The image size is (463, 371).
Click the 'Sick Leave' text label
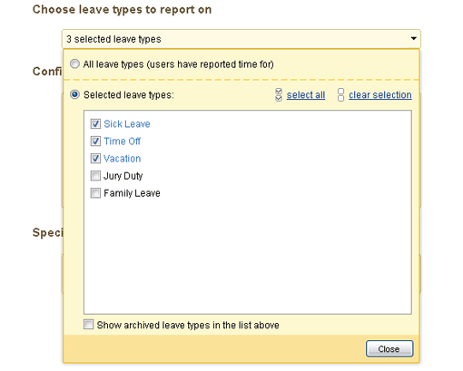coord(127,124)
